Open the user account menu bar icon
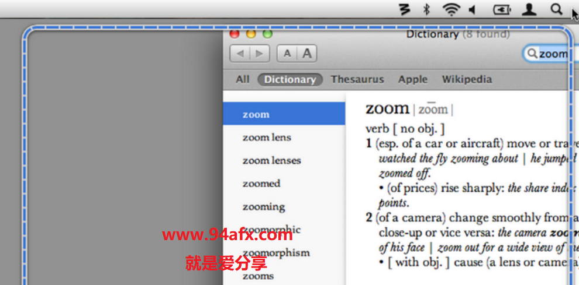 coord(529,9)
